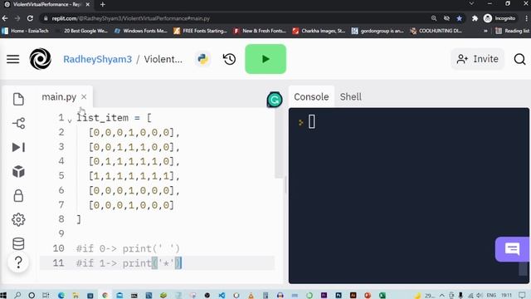Image resolution: width=531 pixels, height=299 pixels.
Task: Open FREE Fonts Starting... bookmark
Action: (200, 31)
